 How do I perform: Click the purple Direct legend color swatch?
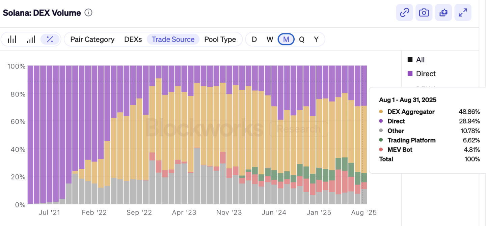[410, 74]
